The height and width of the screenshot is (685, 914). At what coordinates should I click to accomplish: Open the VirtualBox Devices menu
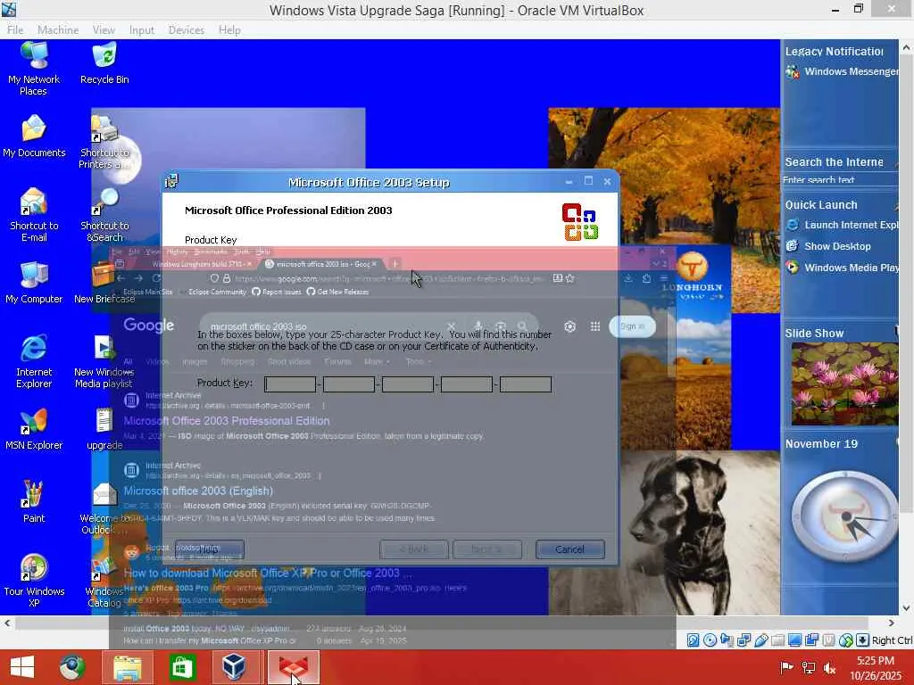pyautogui.click(x=186, y=29)
